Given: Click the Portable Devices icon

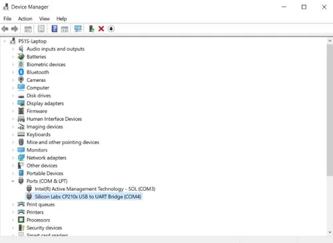Looking at the screenshot, I should coord(21,173).
